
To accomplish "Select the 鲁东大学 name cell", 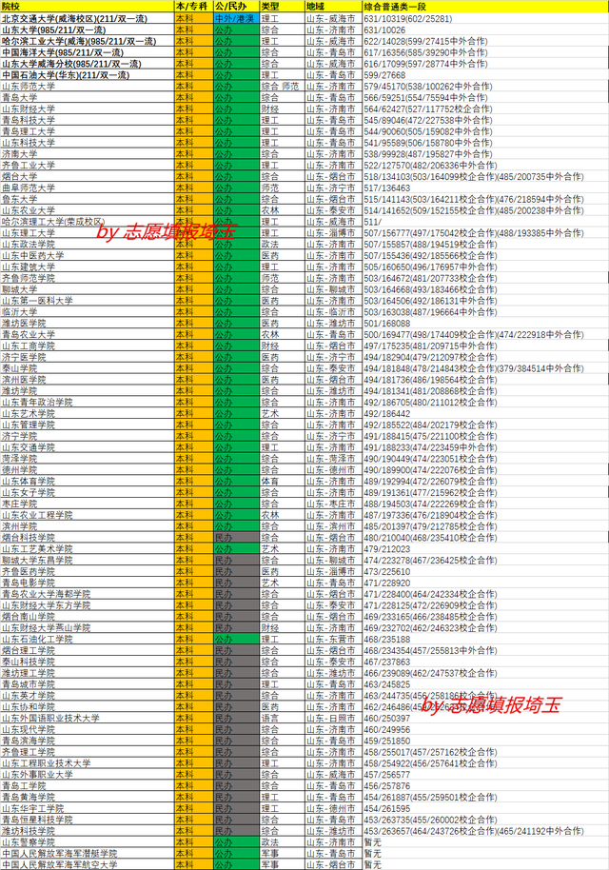I will (x=88, y=199).
